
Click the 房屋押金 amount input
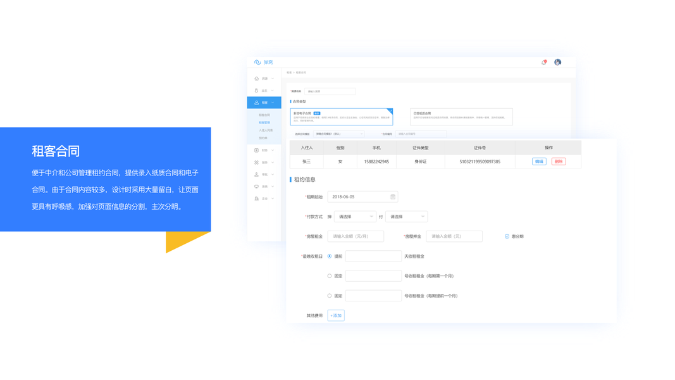coord(454,236)
